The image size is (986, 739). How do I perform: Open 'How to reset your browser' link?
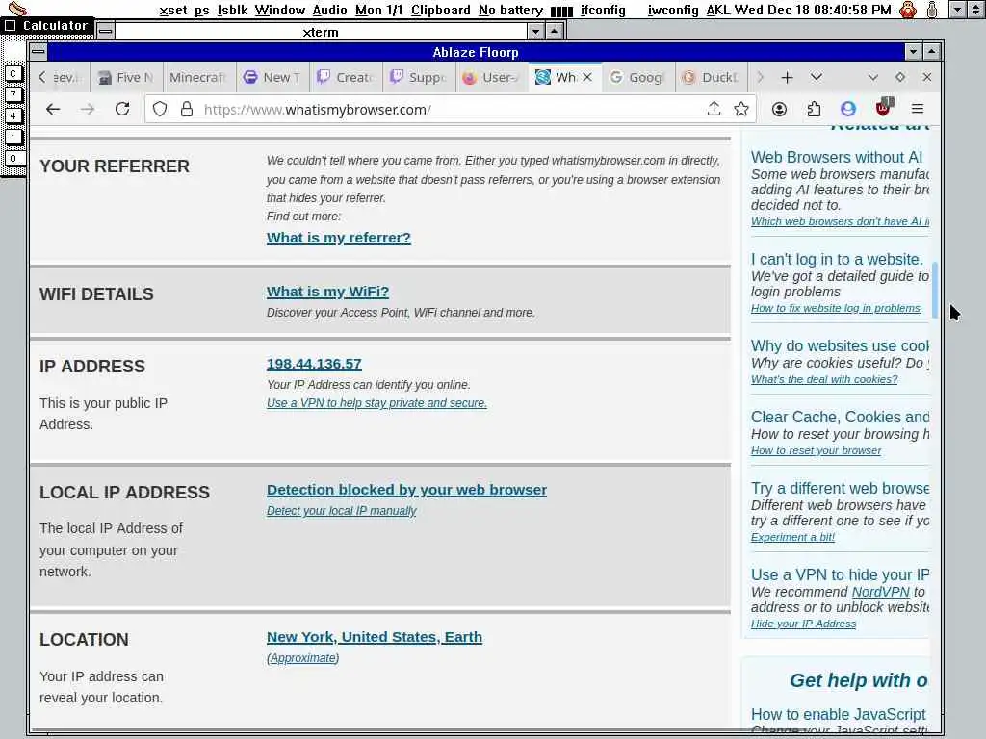(x=816, y=450)
